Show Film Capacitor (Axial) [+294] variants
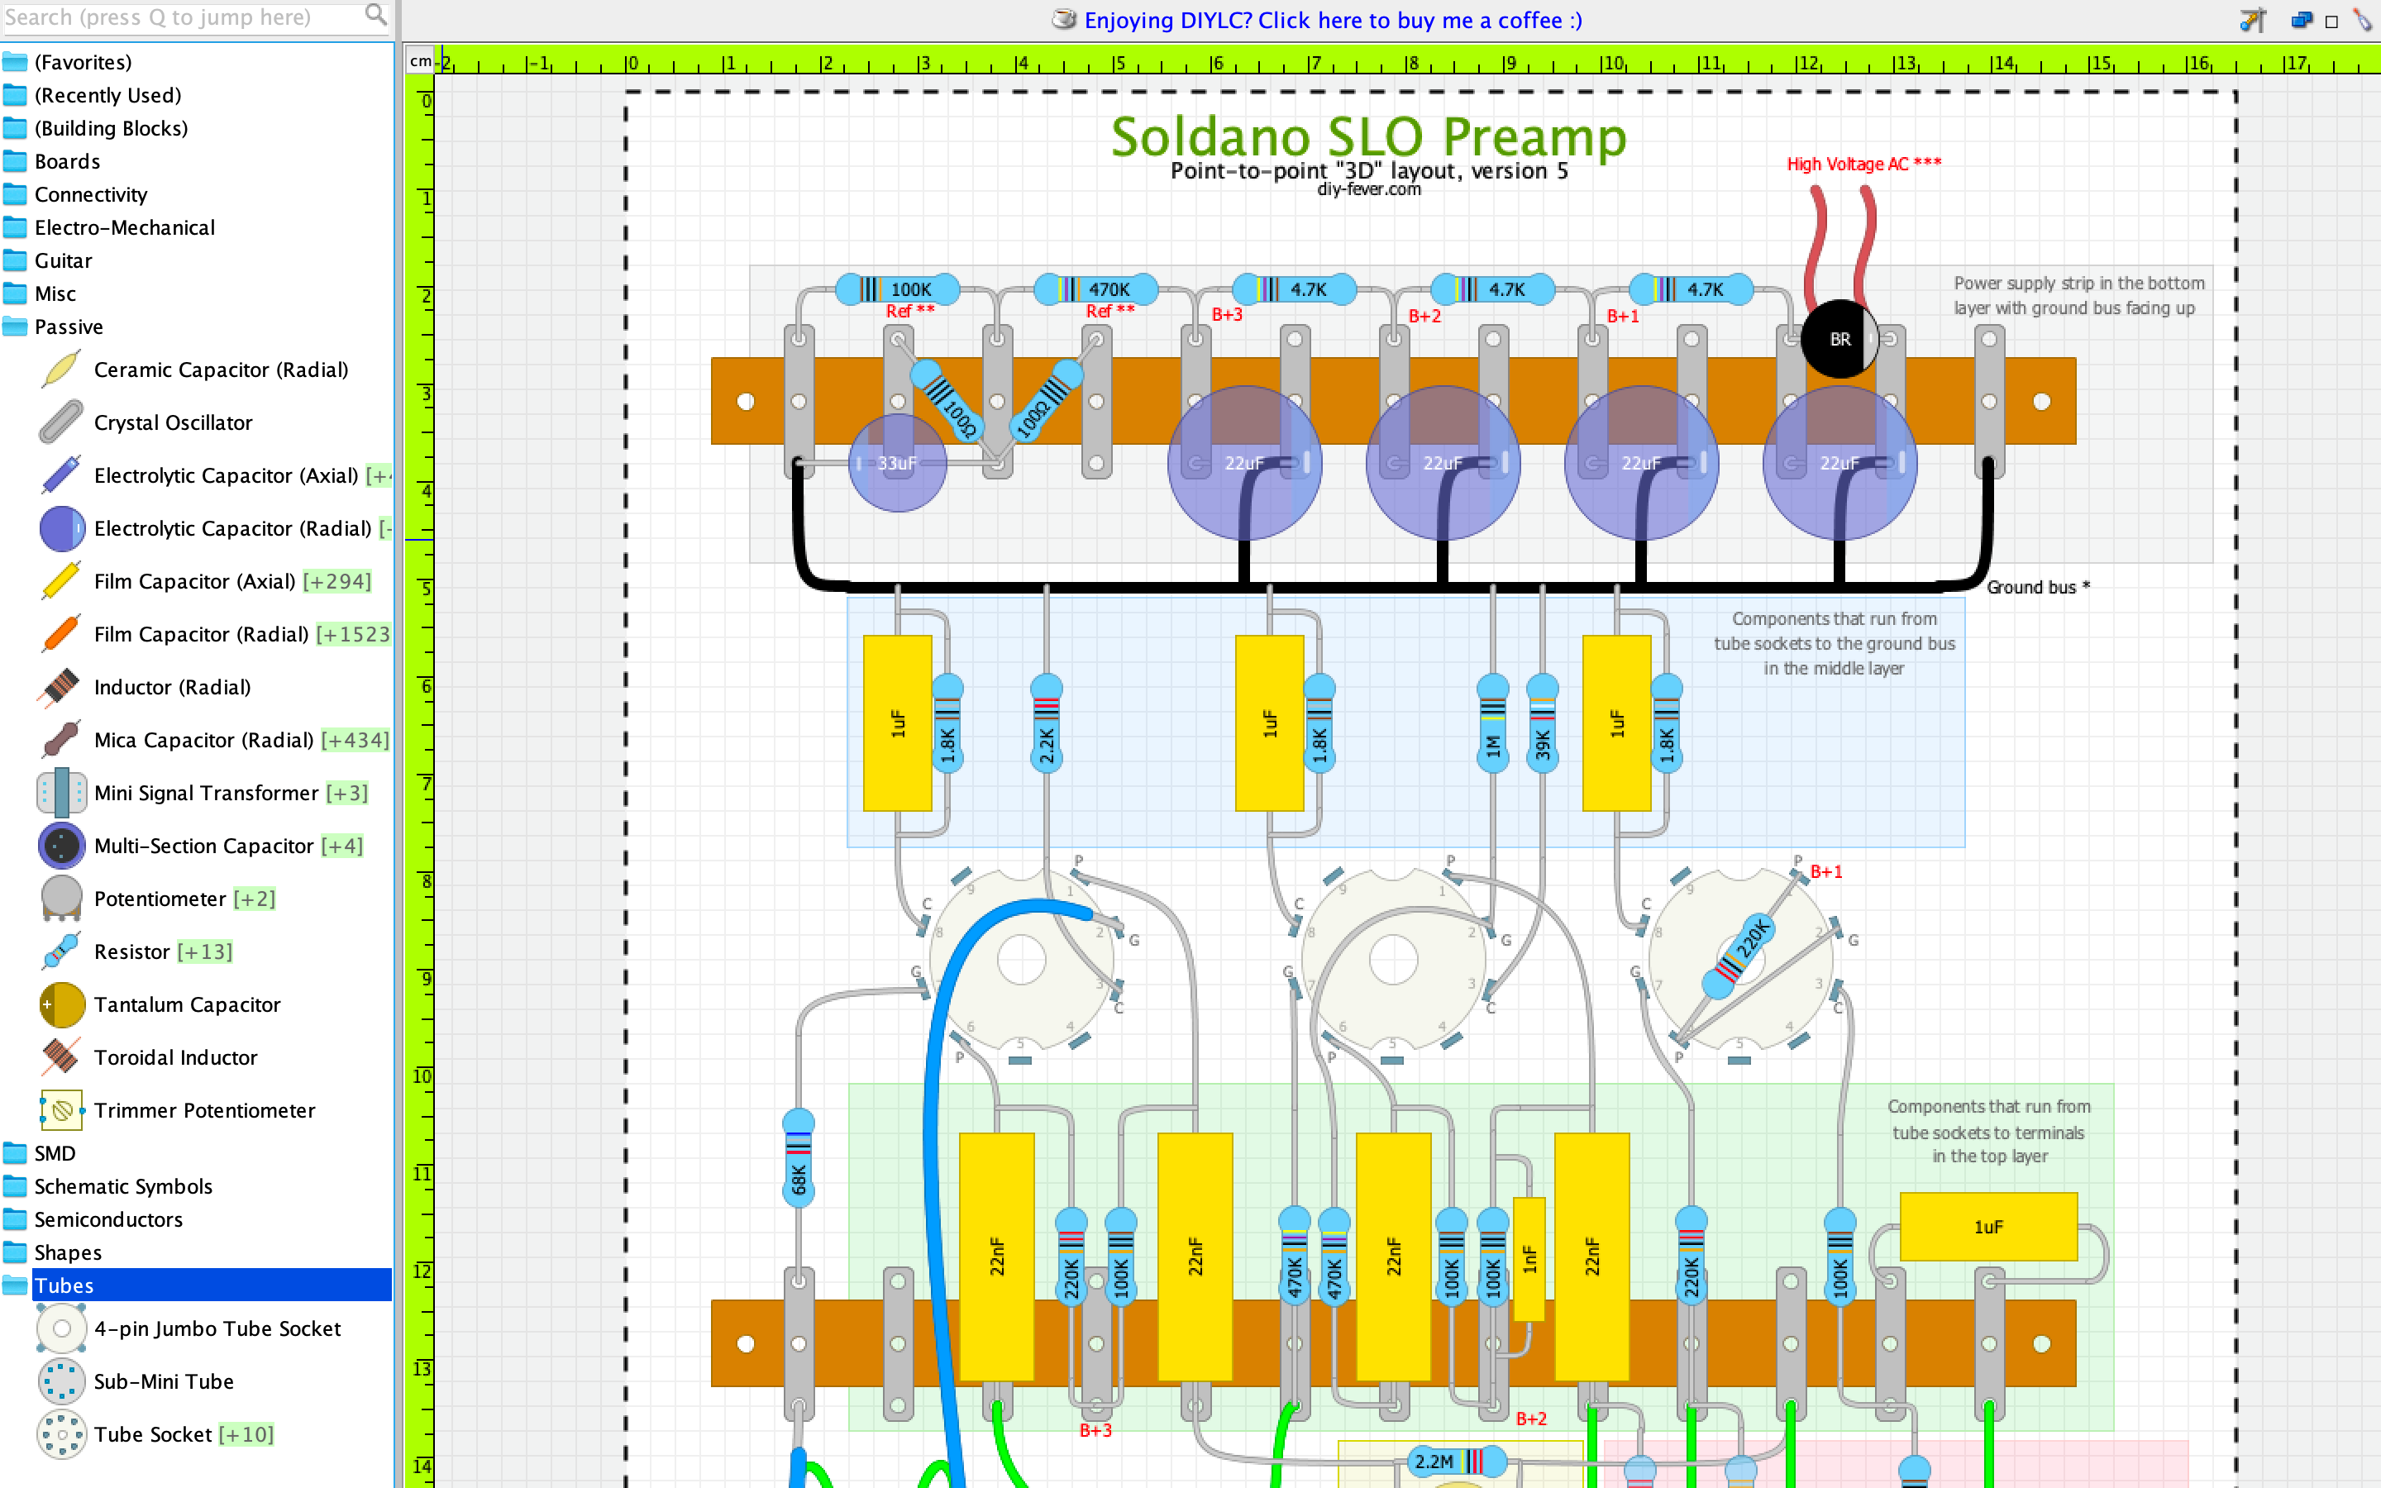Viewport: 2381px width, 1488px height. click(337, 582)
